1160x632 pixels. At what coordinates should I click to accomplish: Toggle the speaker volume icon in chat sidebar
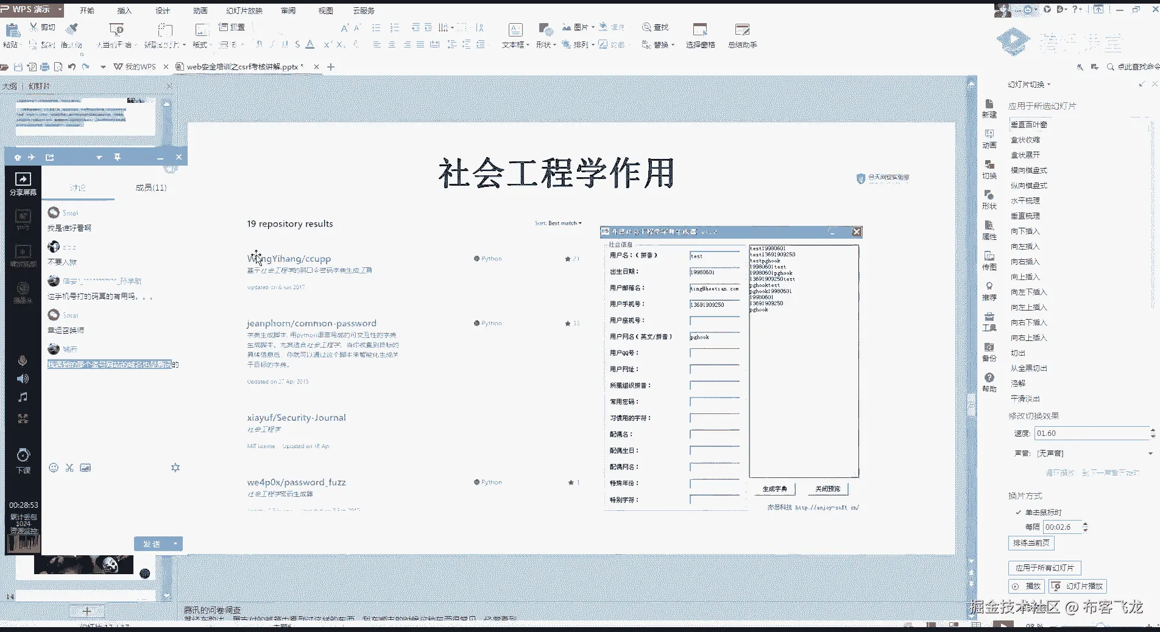coord(23,379)
